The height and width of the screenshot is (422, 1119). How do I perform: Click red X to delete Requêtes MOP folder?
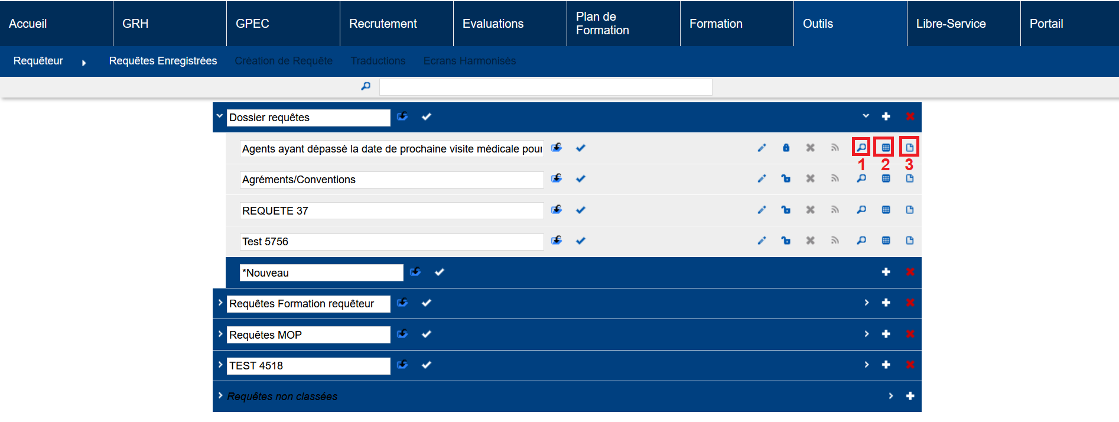pyautogui.click(x=910, y=334)
